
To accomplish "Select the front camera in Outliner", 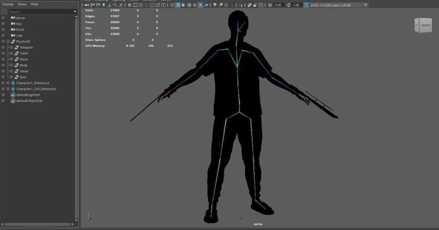I will coord(20,30).
